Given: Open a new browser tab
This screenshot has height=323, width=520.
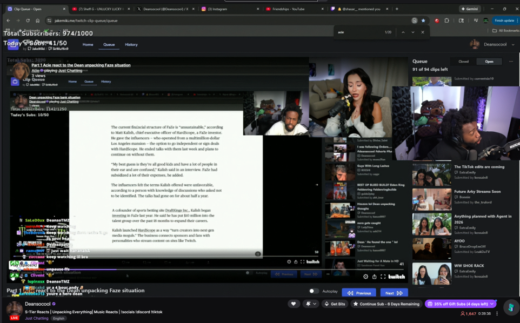Looking at the screenshot, I should [x=397, y=9].
